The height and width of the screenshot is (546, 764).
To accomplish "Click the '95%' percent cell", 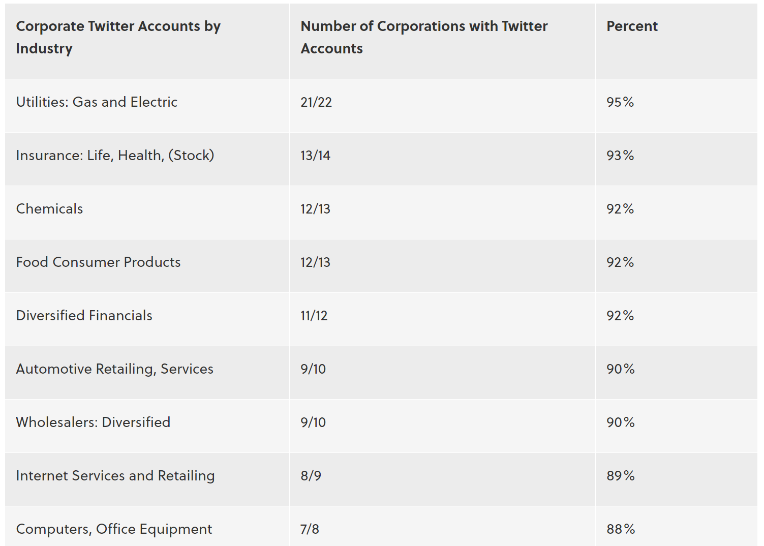I will [620, 102].
